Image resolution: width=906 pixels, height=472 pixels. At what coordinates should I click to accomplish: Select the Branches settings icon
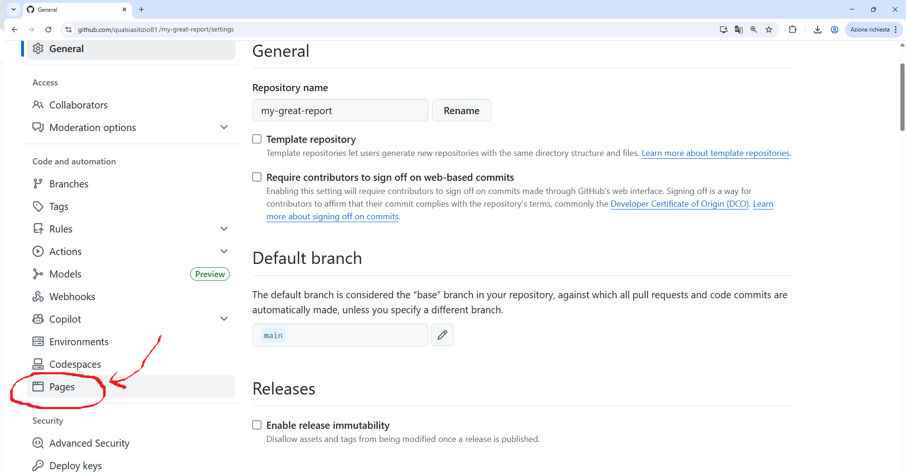point(38,184)
